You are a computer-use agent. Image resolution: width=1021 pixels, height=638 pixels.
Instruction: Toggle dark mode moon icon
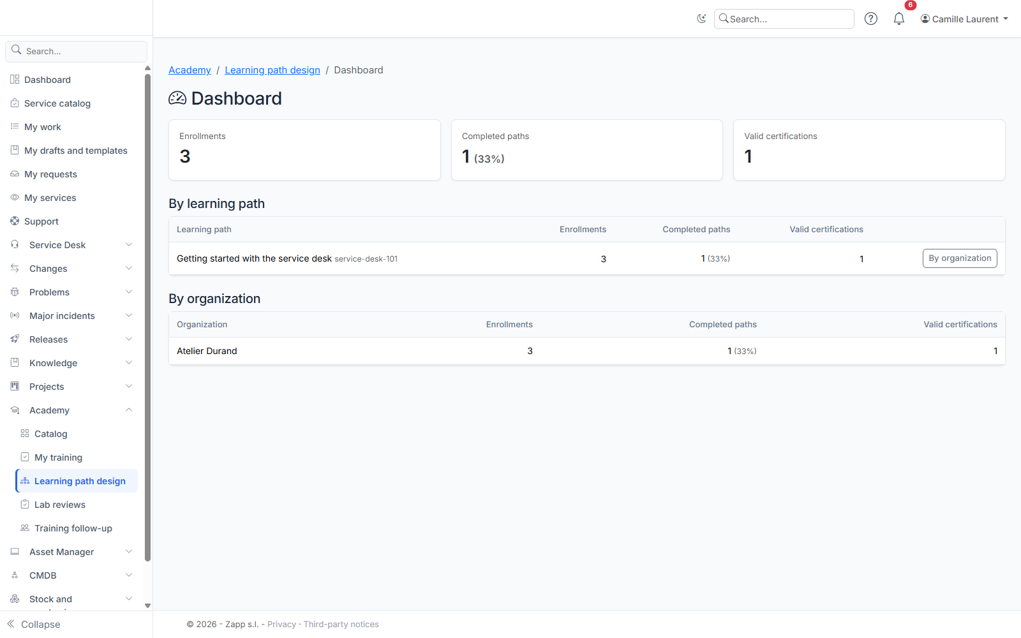click(701, 19)
